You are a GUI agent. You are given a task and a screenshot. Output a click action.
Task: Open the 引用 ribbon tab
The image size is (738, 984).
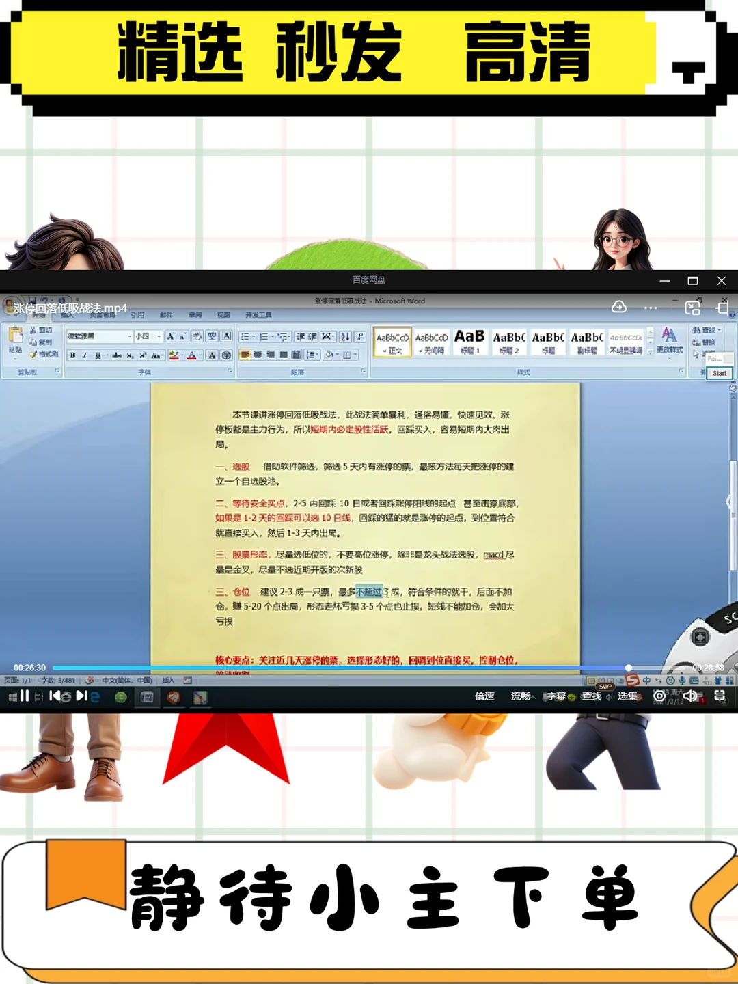click(137, 315)
